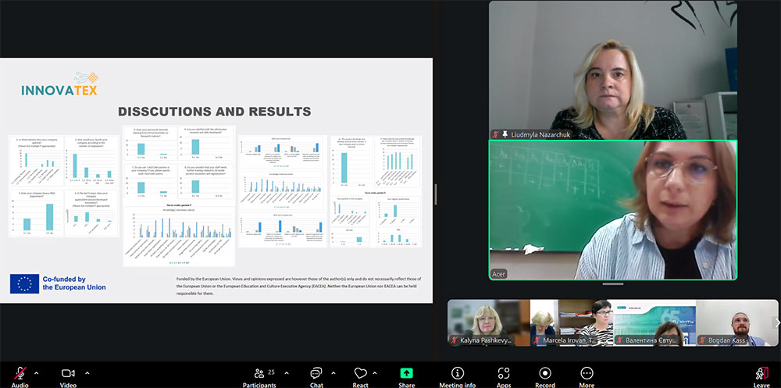
Task: Toggle the camera using the Video button
Action: (68, 374)
